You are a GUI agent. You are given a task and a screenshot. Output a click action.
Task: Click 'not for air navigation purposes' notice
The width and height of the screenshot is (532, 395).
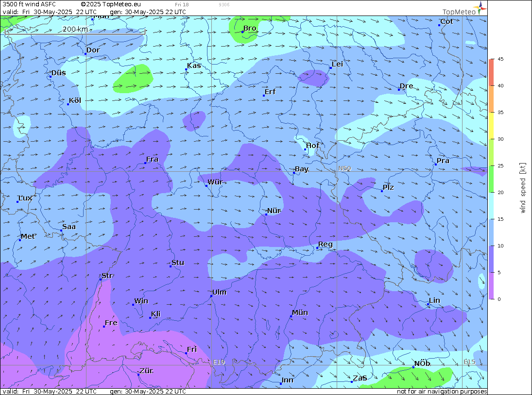point(442,392)
